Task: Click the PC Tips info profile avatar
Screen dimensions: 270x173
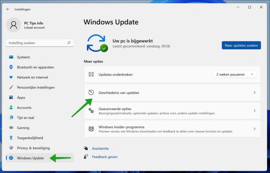Action: coord(13,25)
